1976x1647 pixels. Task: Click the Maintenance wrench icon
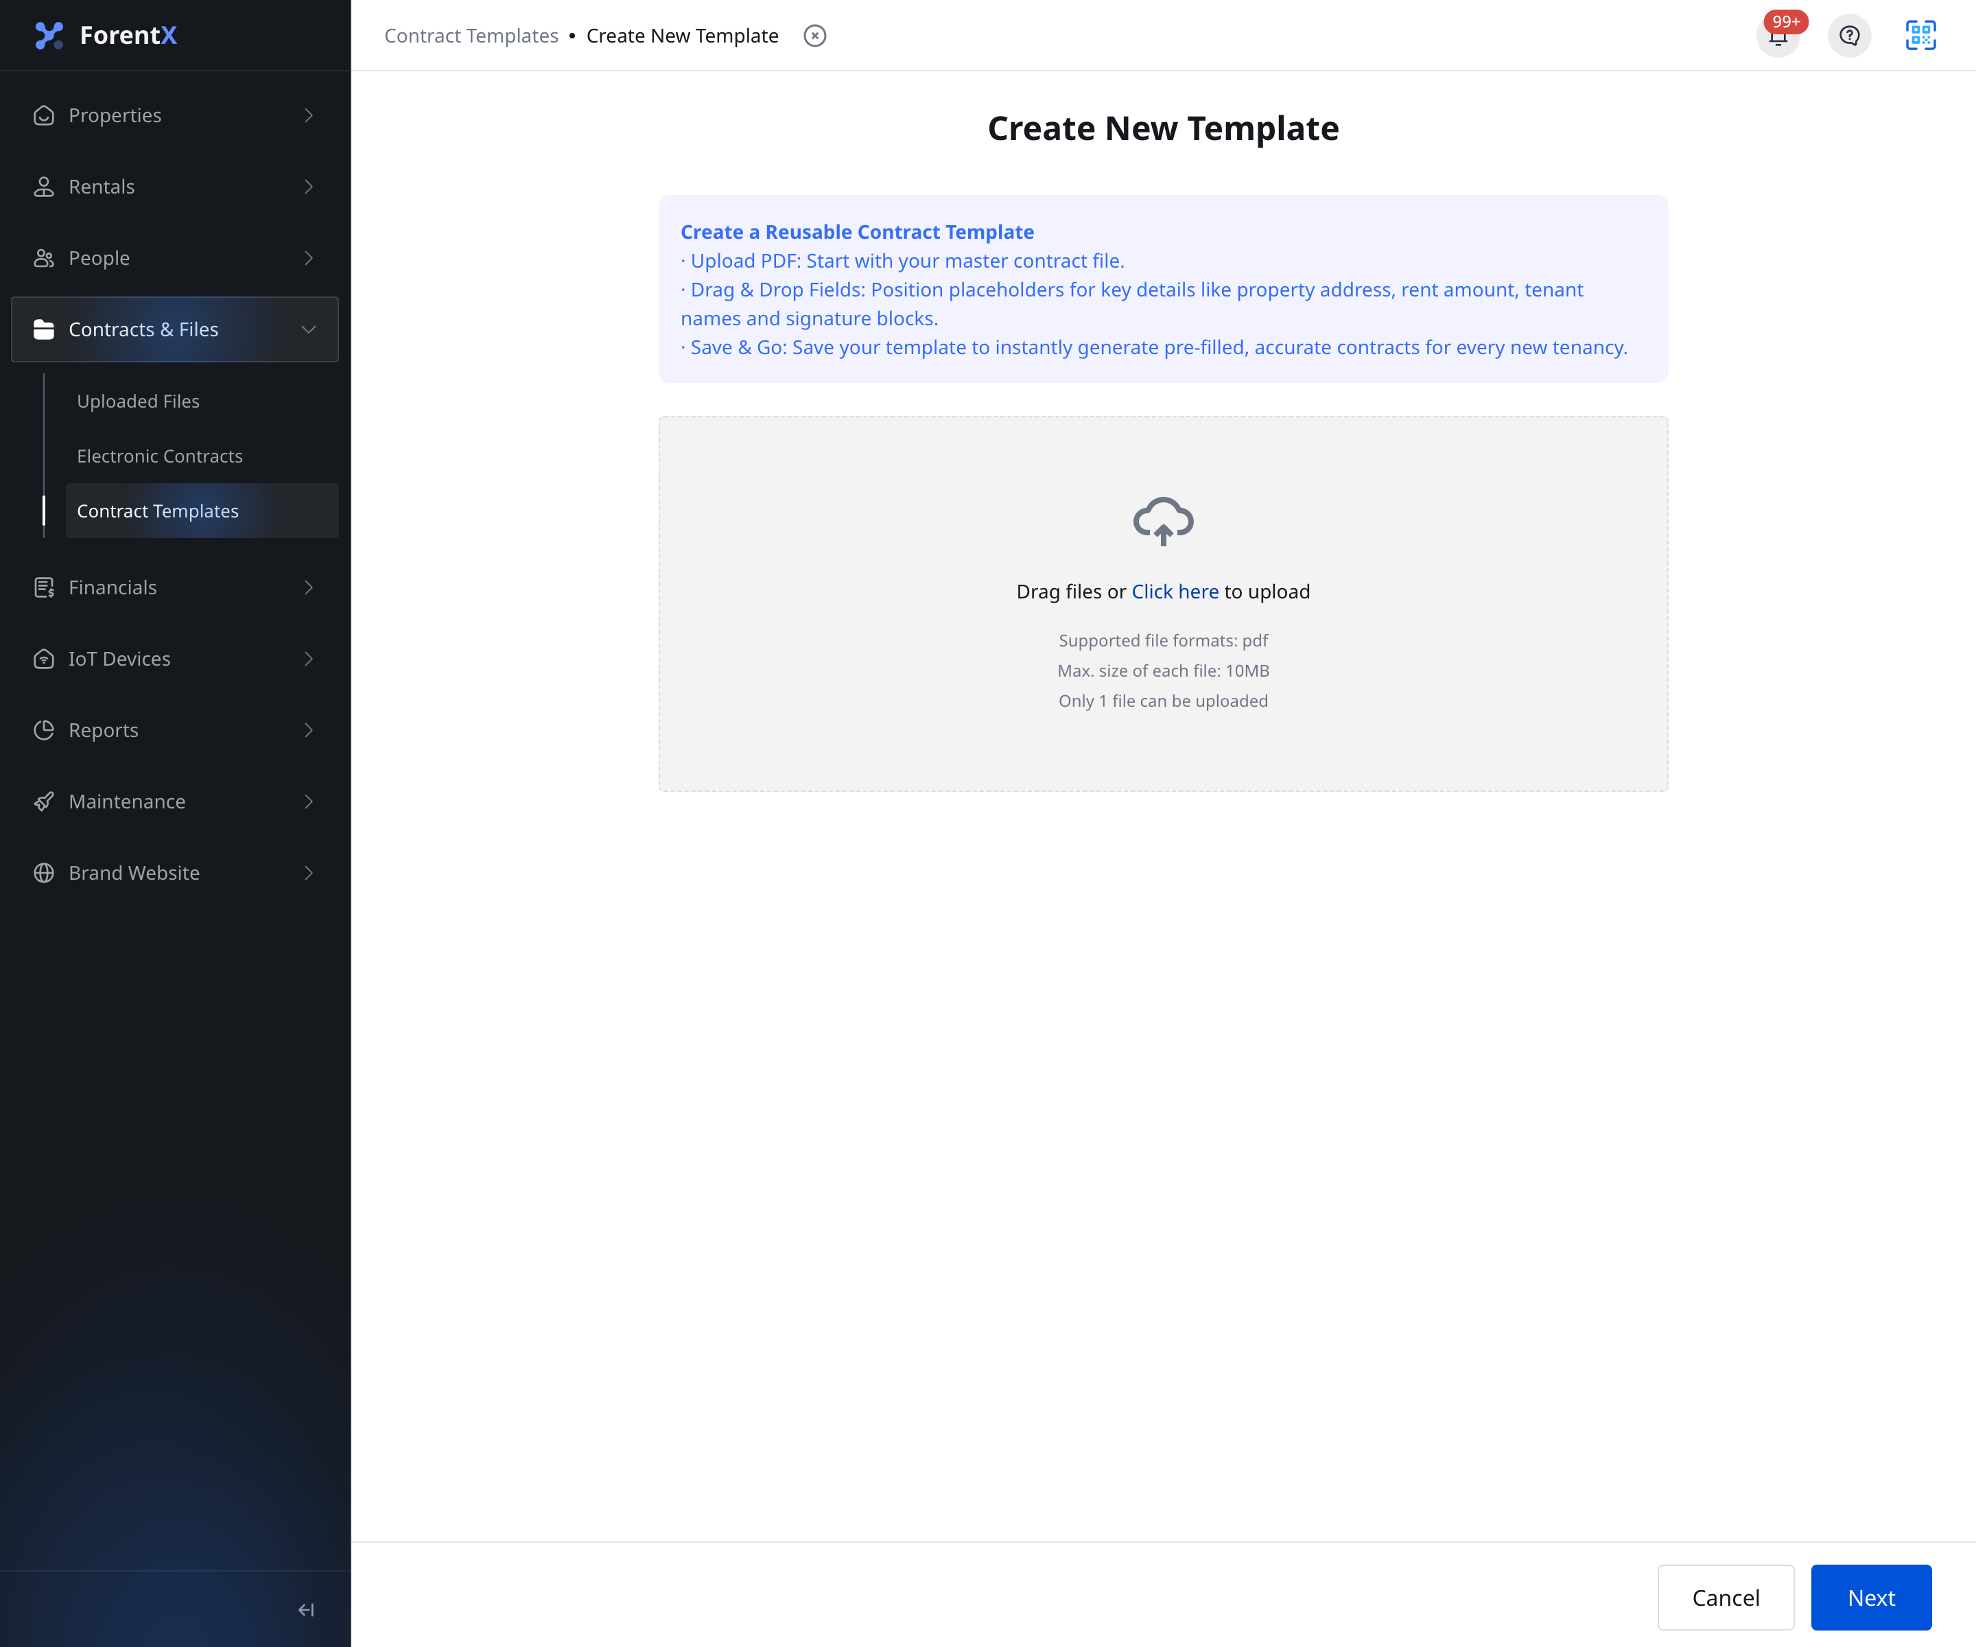coord(43,802)
